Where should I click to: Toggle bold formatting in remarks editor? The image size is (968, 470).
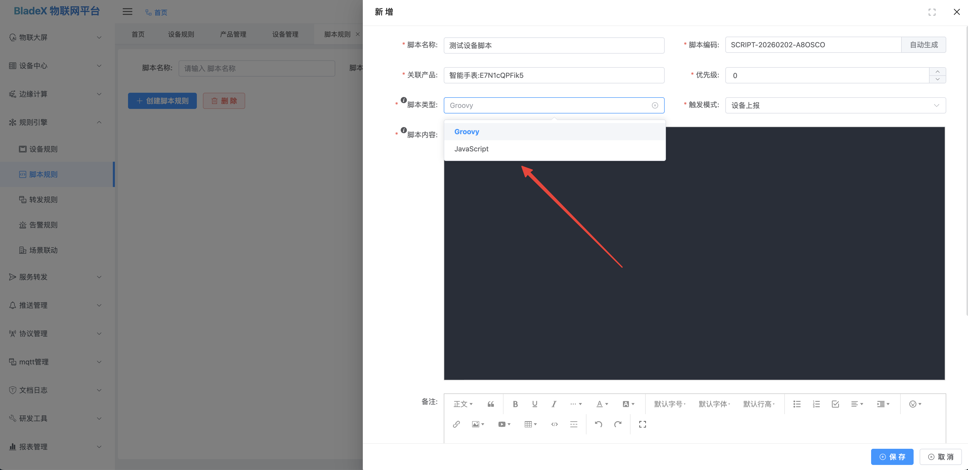coord(515,404)
